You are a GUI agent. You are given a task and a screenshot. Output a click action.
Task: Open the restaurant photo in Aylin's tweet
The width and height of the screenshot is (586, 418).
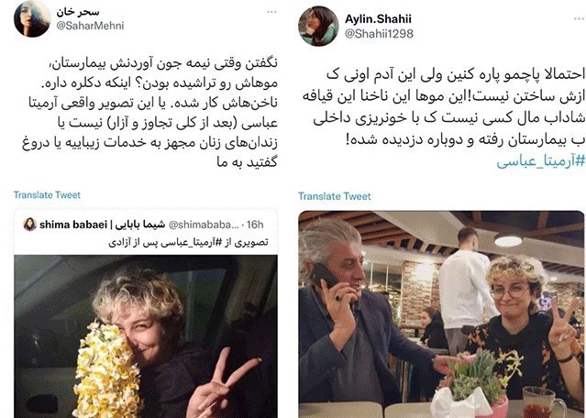[x=442, y=314]
